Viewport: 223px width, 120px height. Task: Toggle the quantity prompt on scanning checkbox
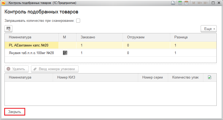pos(78,20)
